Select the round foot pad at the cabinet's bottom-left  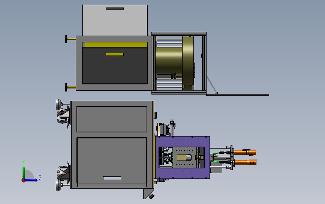tap(58, 185)
